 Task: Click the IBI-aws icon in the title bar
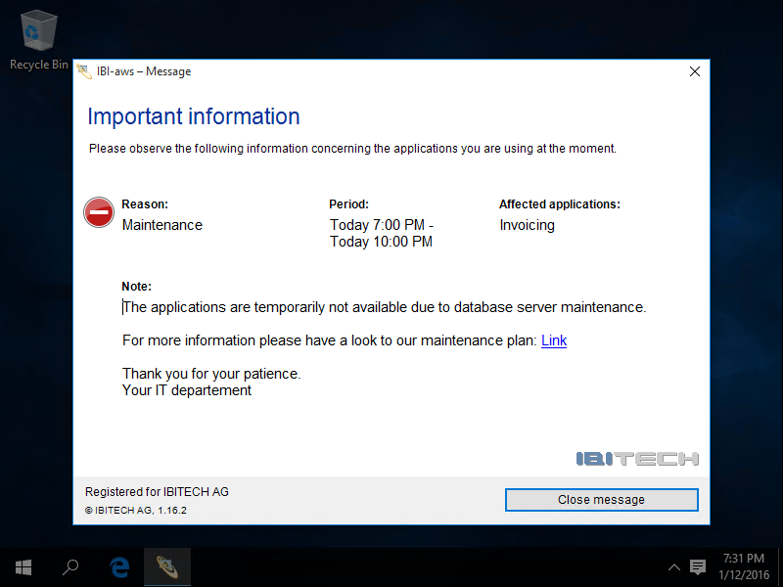point(84,71)
